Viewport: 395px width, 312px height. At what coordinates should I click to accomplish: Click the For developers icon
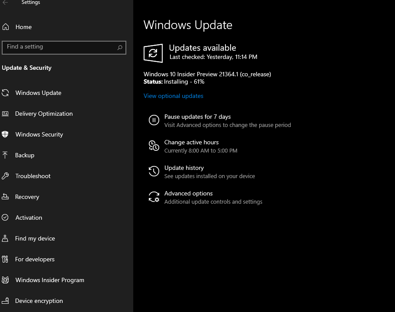(x=6, y=259)
